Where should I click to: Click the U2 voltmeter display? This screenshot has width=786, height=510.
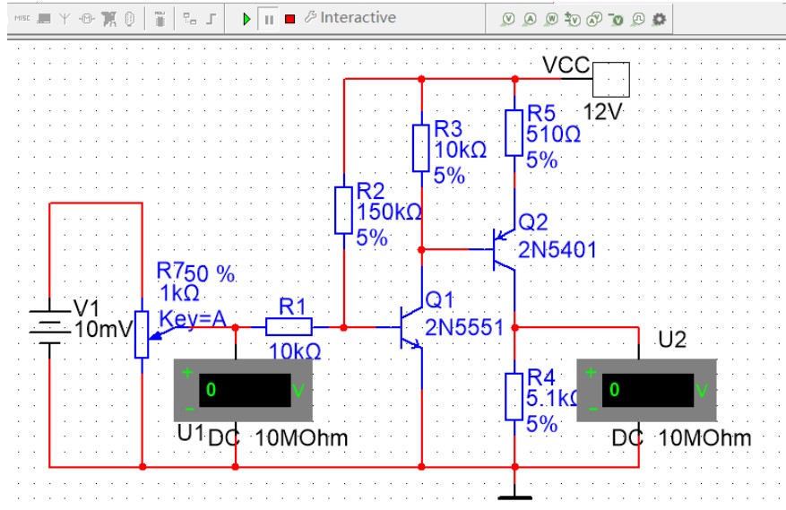point(648,391)
